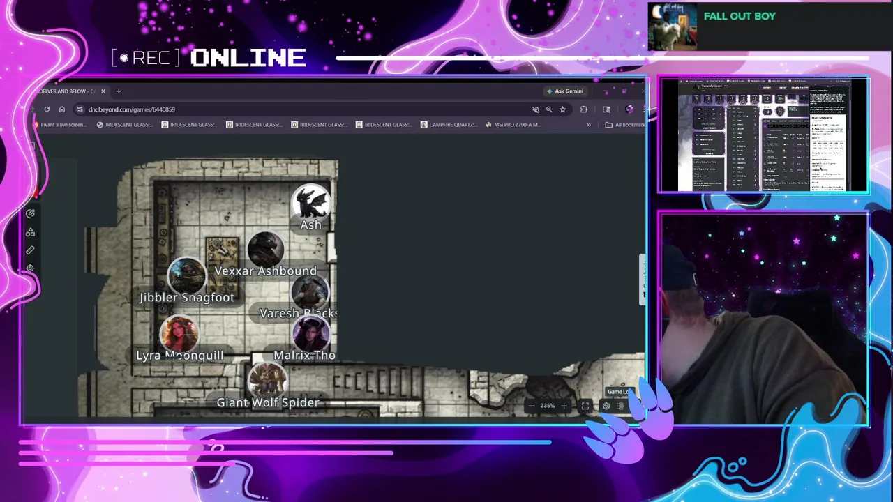
Task: Select the shapes tool in map sidebar
Action: [x=30, y=232]
